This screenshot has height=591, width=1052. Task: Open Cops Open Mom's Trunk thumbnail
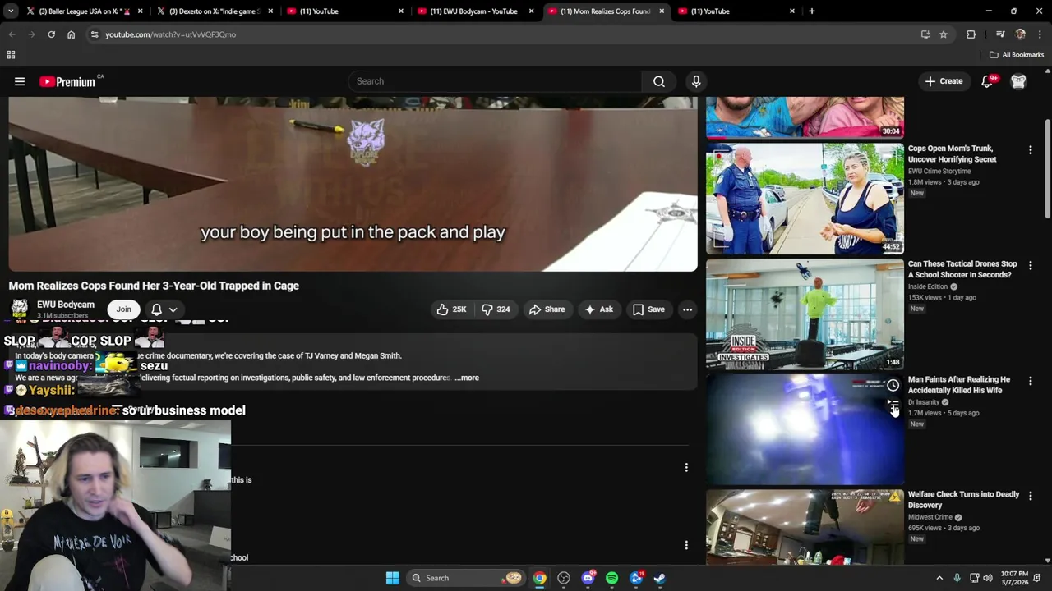pyautogui.click(x=805, y=199)
